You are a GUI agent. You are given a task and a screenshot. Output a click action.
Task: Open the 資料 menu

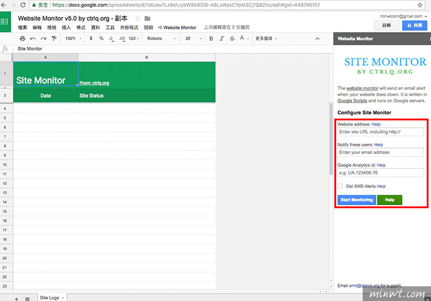pyautogui.click(x=95, y=28)
